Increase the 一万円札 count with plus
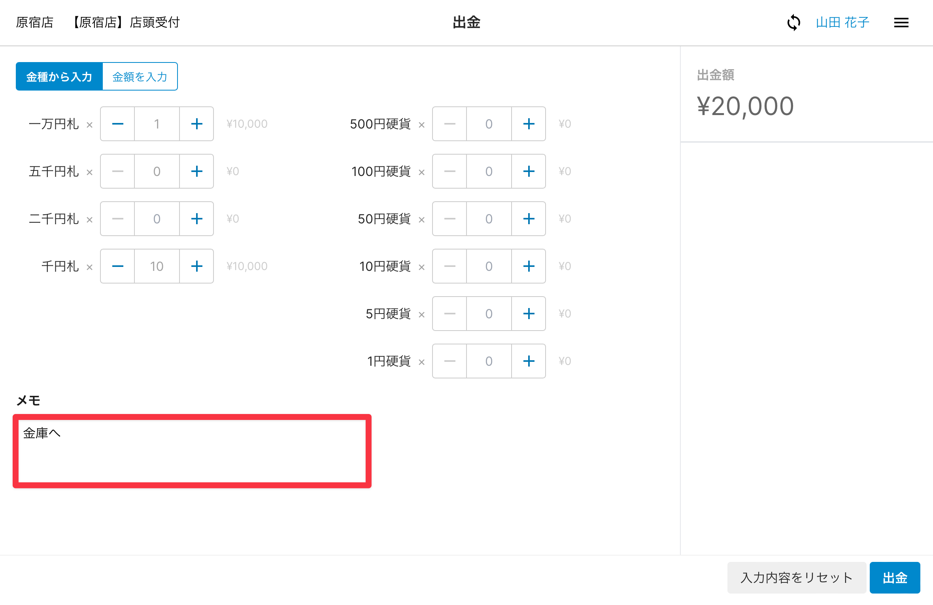The width and height of the screenshot is (933, 605). [x=196, y=124]
